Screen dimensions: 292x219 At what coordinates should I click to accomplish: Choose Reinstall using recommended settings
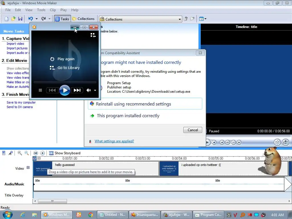click(145, 104)
